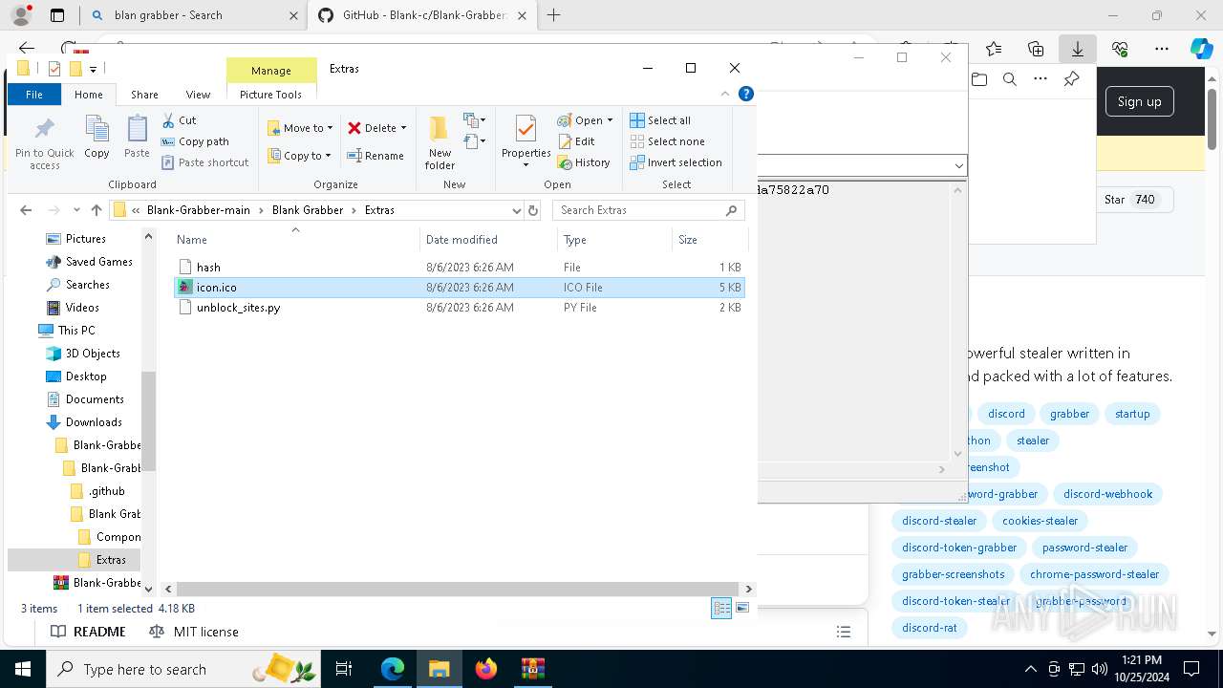Open Quick Access Toolbar customize dropdown

93,69
